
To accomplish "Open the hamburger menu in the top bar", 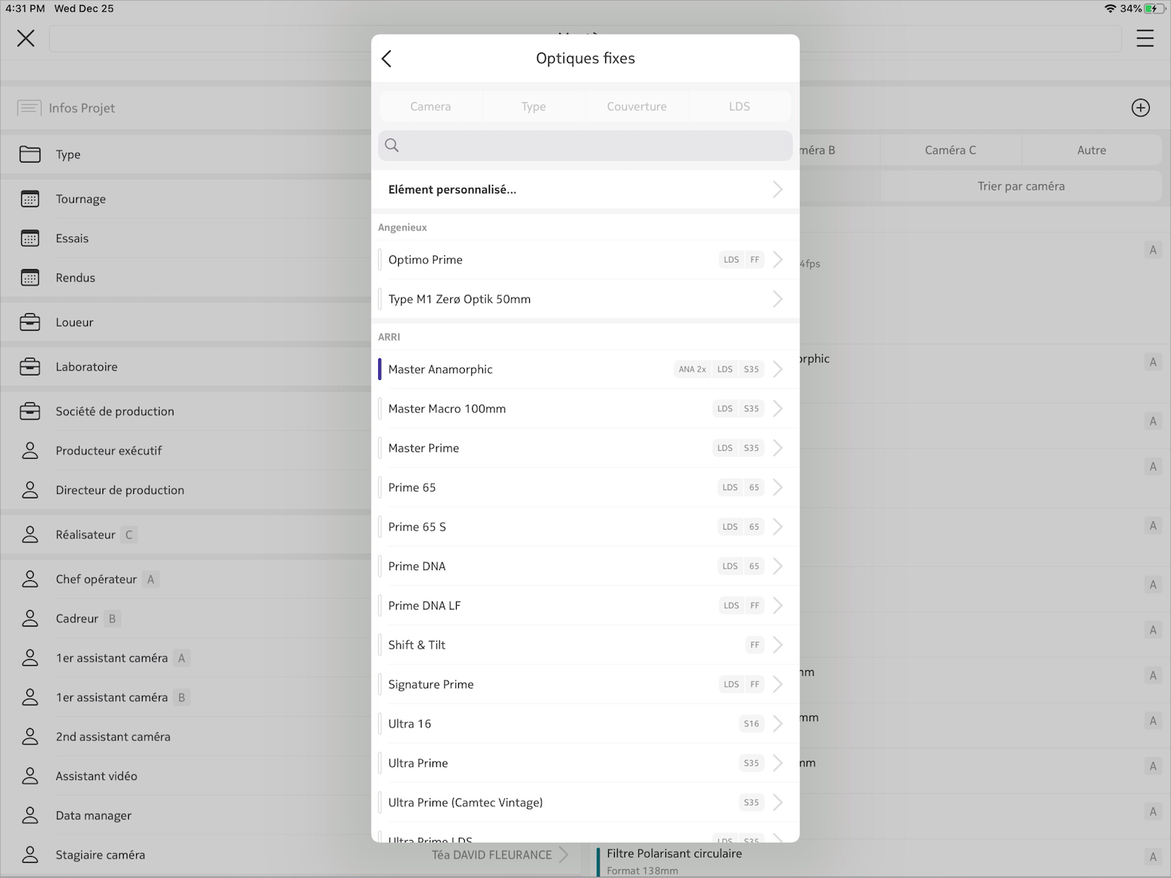I will point(1145,38).
